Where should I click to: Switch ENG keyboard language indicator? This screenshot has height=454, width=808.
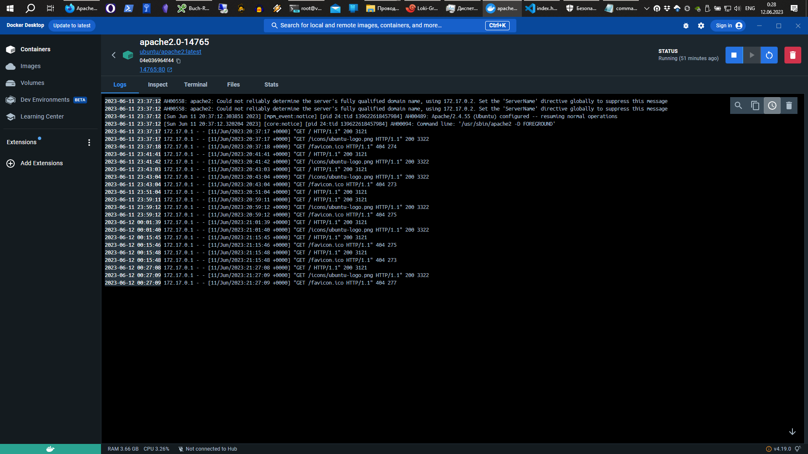(x=750, y=8)
